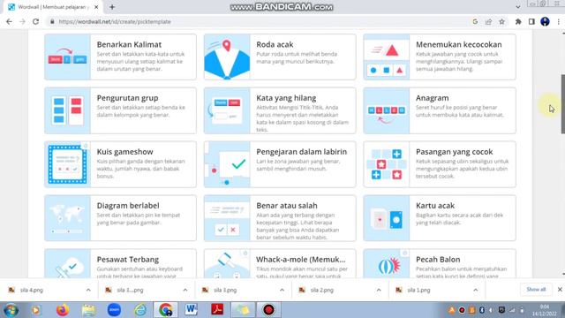This screenshot has width=565, height=318.
Task: Expand options for sila 4.png download
Action: click(88, 290)
